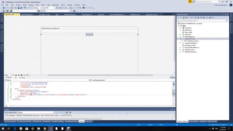Expand the References node in Solution Explorer
Image resolution: width=233 pixels, height=131 pixels.
pyautogui.click(x=180, y=30)
